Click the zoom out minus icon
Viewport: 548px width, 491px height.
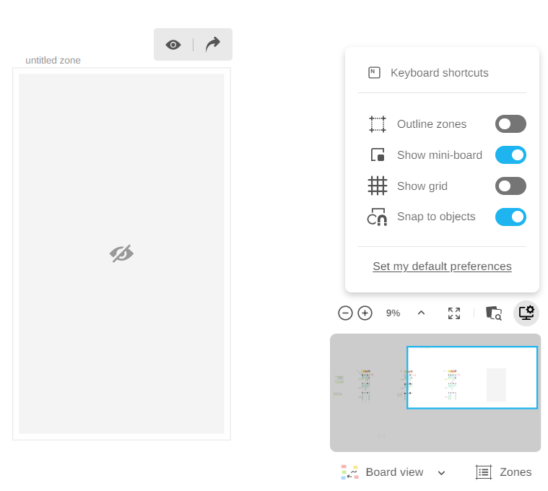[x=345, y=313]
